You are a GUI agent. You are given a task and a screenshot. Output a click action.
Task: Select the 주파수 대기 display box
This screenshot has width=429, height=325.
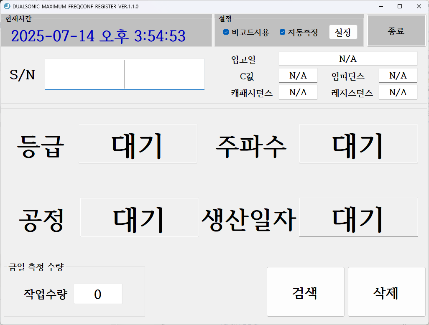click(358, 143)
